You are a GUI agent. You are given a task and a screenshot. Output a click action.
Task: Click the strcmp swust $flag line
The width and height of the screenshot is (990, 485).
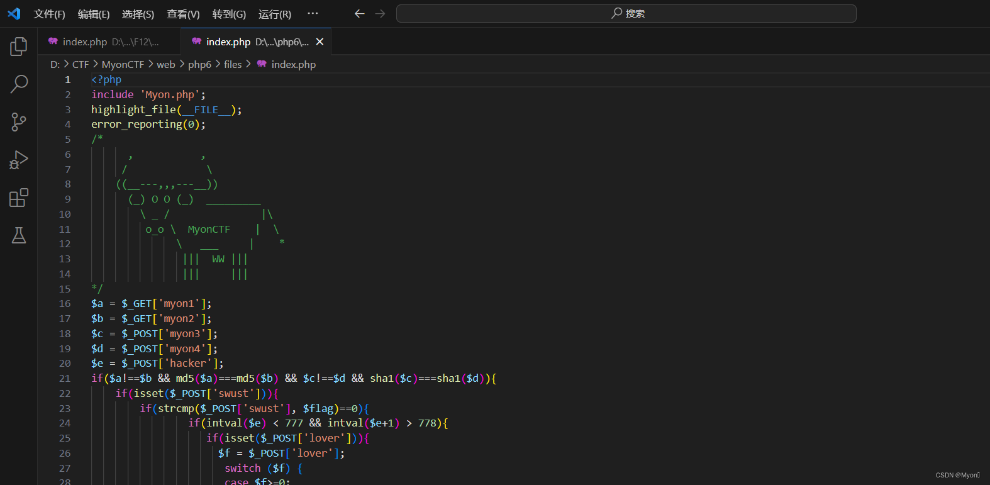point(255,408)
